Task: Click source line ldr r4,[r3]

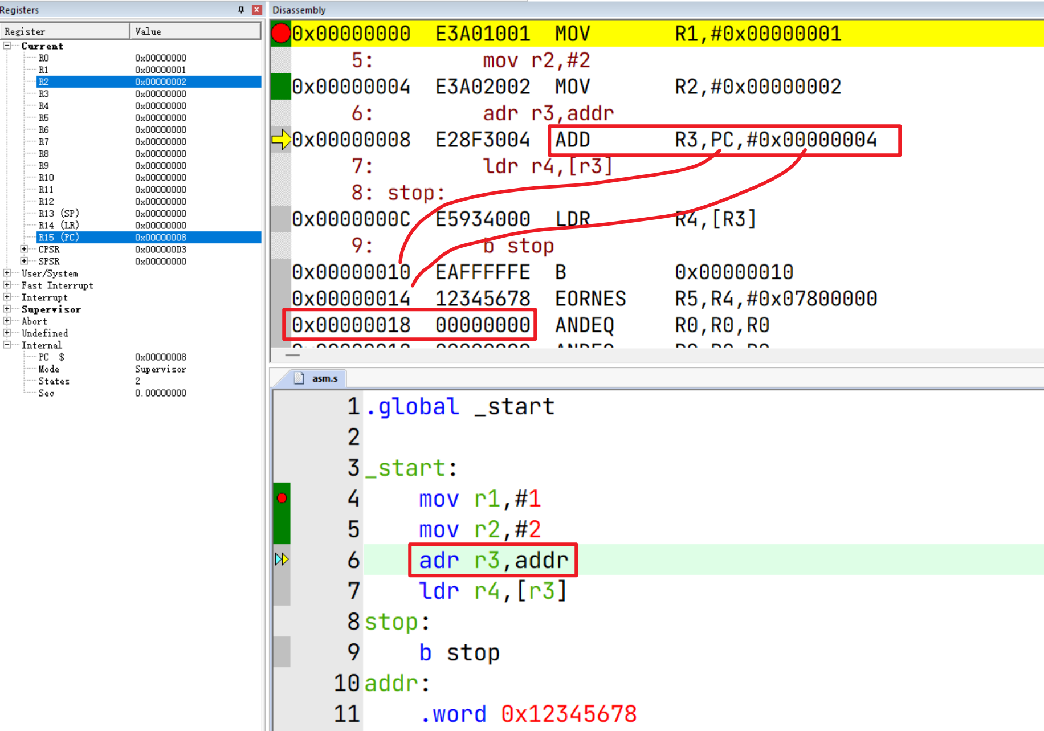Action: coord(494,591)
